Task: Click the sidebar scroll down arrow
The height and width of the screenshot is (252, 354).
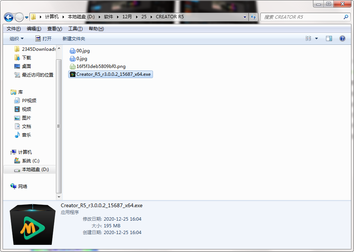Action: [x=59, y=197]
